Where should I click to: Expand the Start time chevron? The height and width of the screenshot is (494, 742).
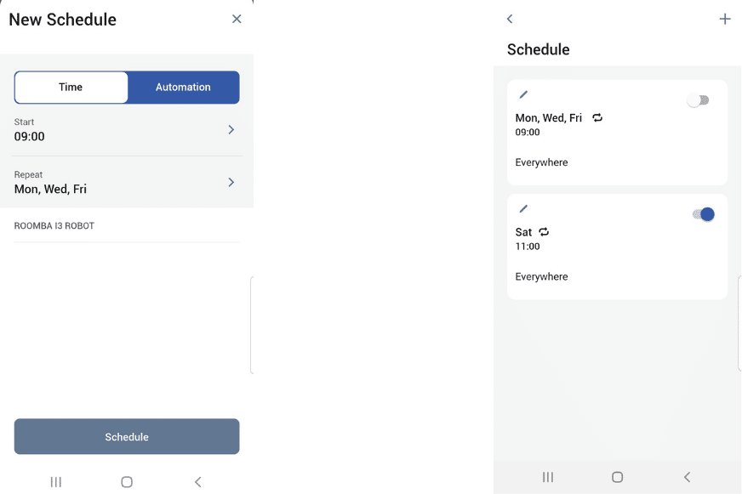(231, 129)
